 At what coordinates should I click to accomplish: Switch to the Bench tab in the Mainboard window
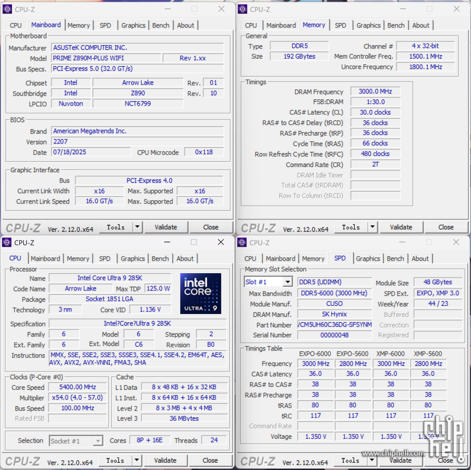point(161,25)
